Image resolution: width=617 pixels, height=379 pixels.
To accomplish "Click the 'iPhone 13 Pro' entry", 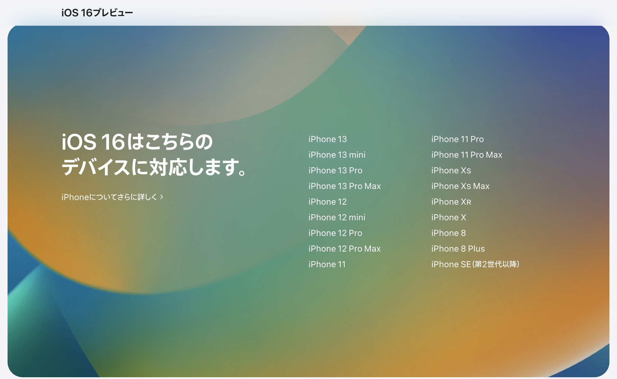I will tap(335, 171).
